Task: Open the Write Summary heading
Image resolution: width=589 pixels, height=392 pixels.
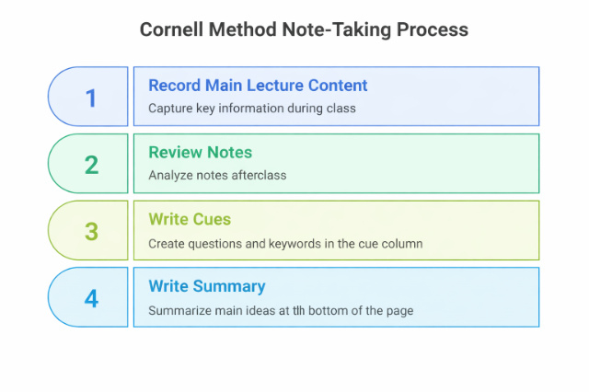Action: [207, 286]
